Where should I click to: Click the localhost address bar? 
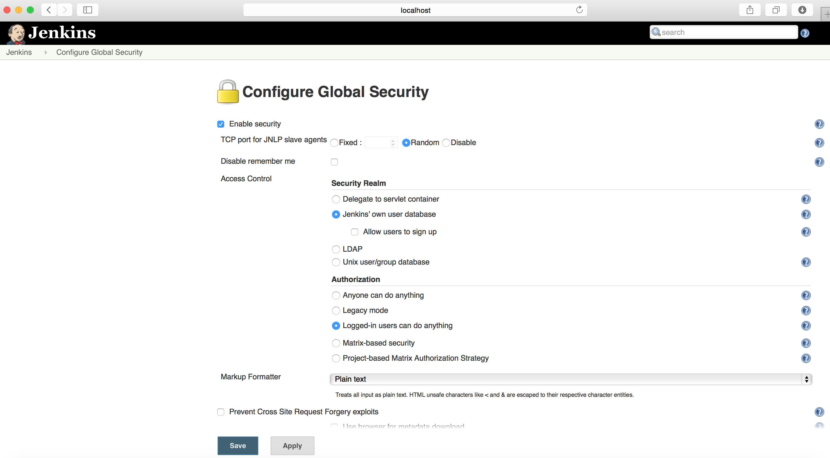tap(415, 10)
